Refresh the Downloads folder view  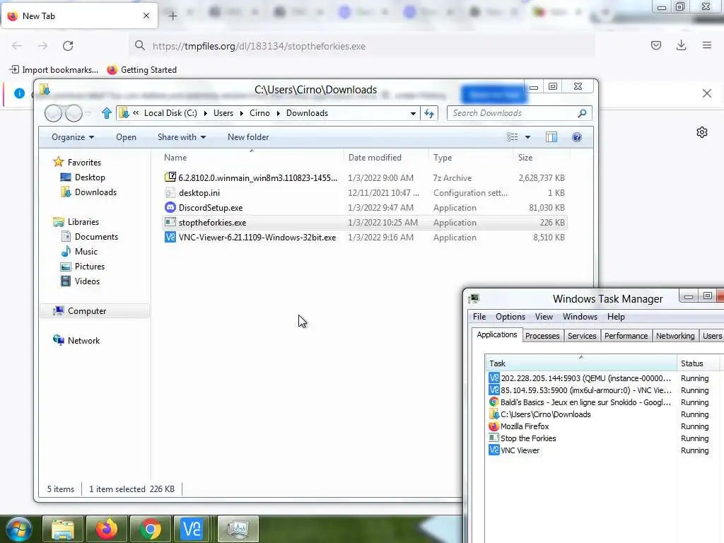click(429, 113)
